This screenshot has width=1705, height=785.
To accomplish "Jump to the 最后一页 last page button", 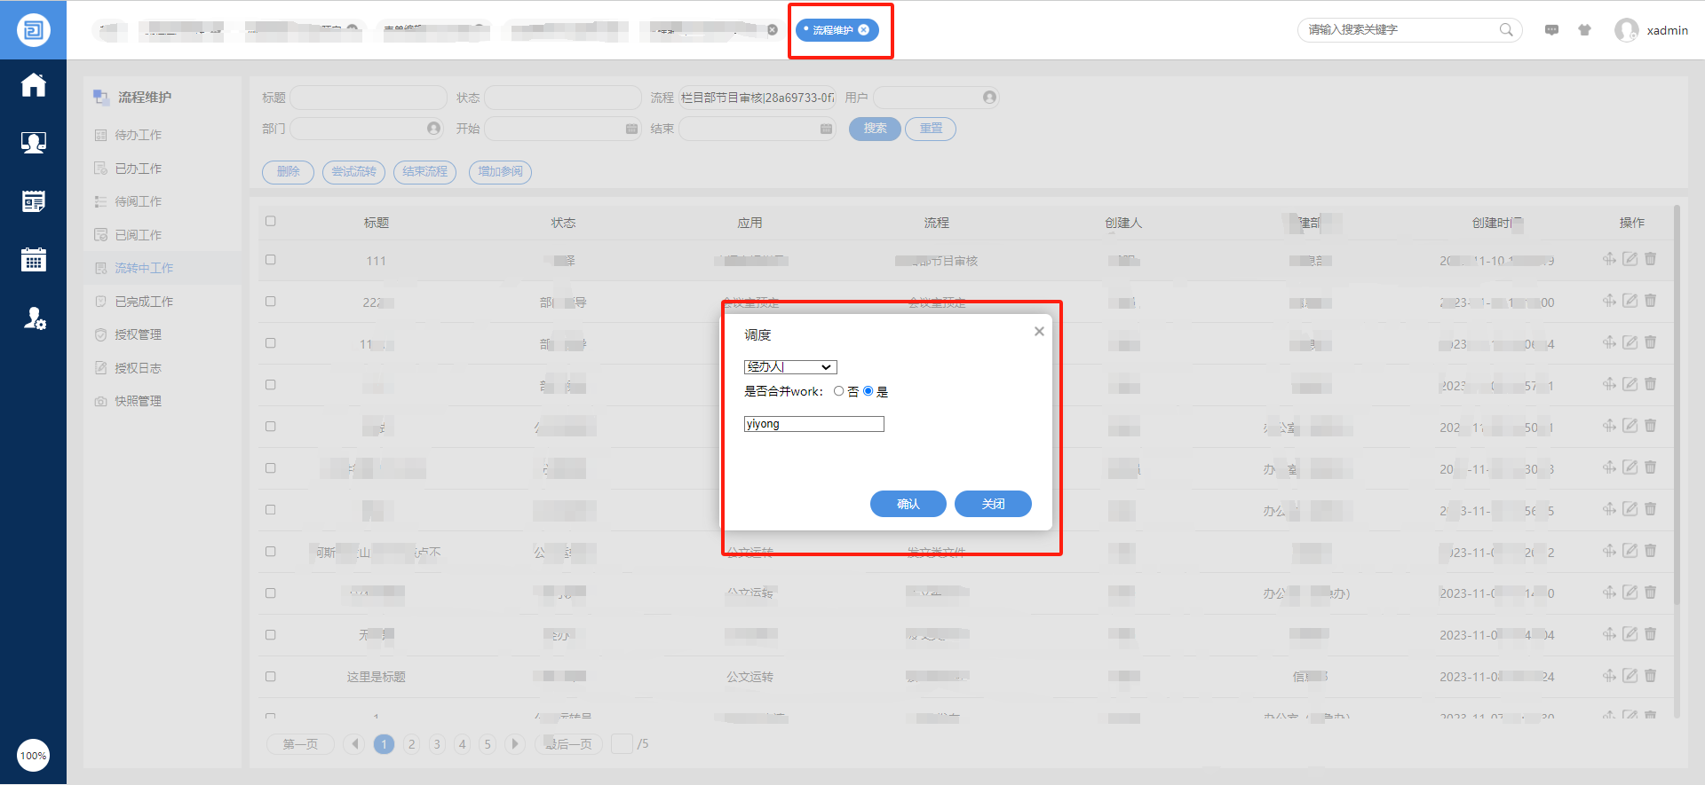I will 568,744.
